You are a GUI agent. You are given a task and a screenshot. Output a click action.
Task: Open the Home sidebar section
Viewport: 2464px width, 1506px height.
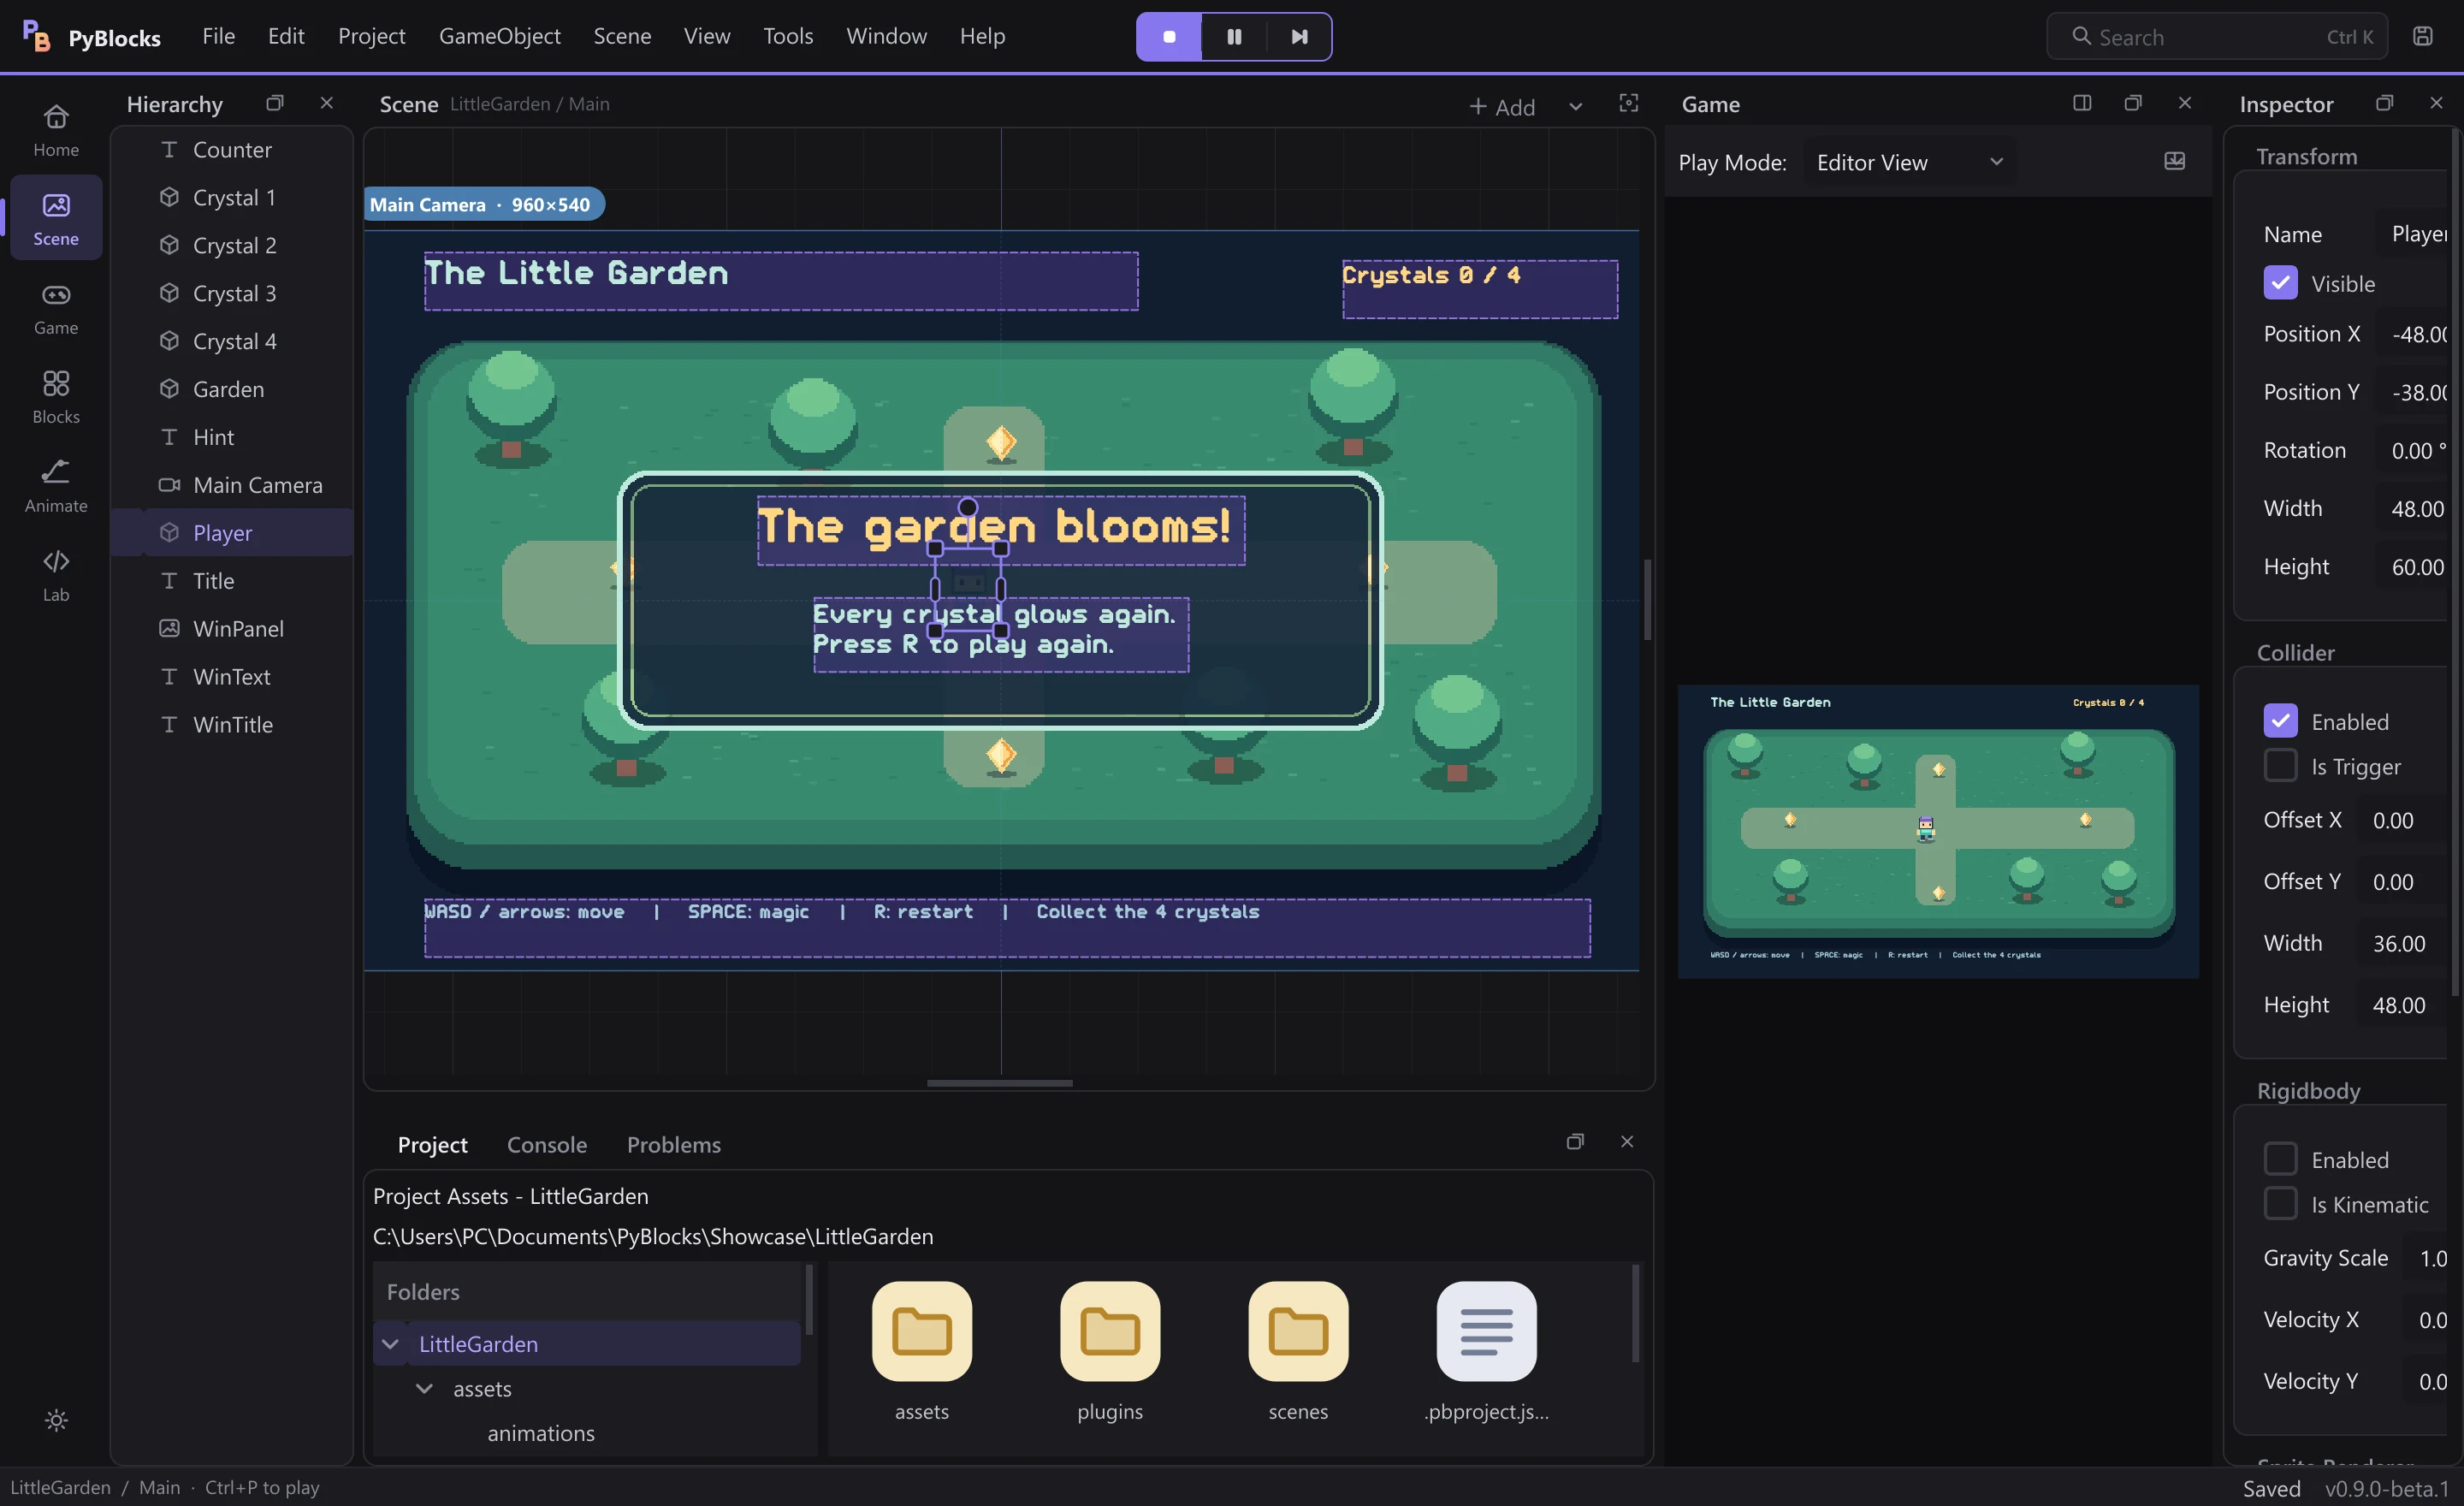click(x=56, y=130)
